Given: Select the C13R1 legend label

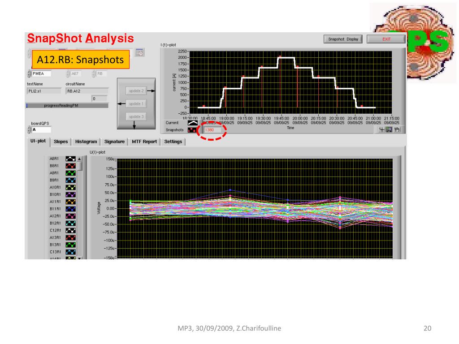Looking at the screenshot, I should coord(55,252).
